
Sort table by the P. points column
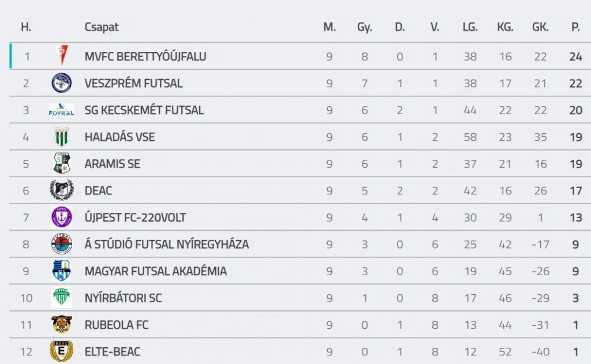[x=575, y=27]
